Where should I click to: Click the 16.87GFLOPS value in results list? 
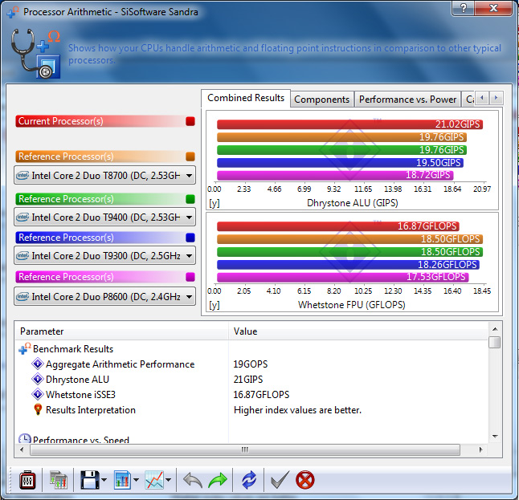(261, 394)
